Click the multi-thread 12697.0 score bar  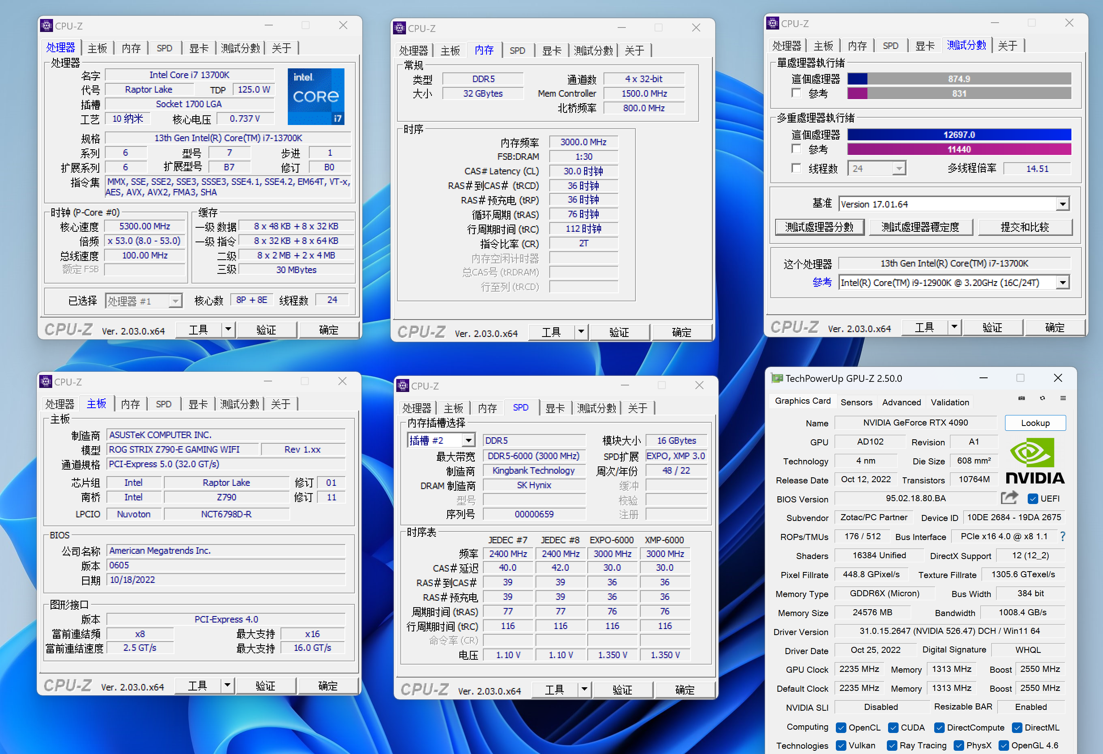point(959,135)
